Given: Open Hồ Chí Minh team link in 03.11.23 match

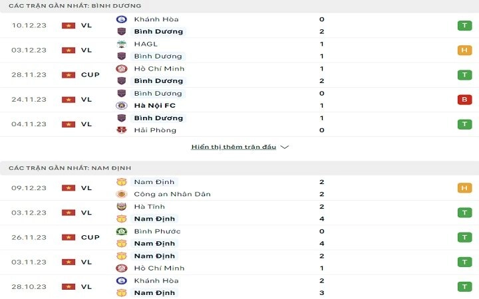Looking at the screenshot, I should pyautogui.click(x=159, y=268).
